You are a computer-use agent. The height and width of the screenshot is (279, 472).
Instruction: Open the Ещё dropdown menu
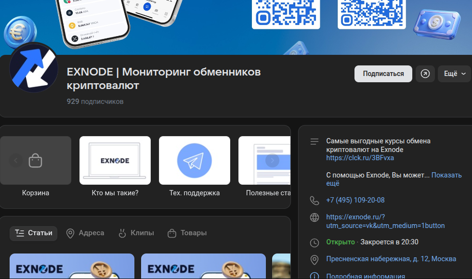click(455, 74)
